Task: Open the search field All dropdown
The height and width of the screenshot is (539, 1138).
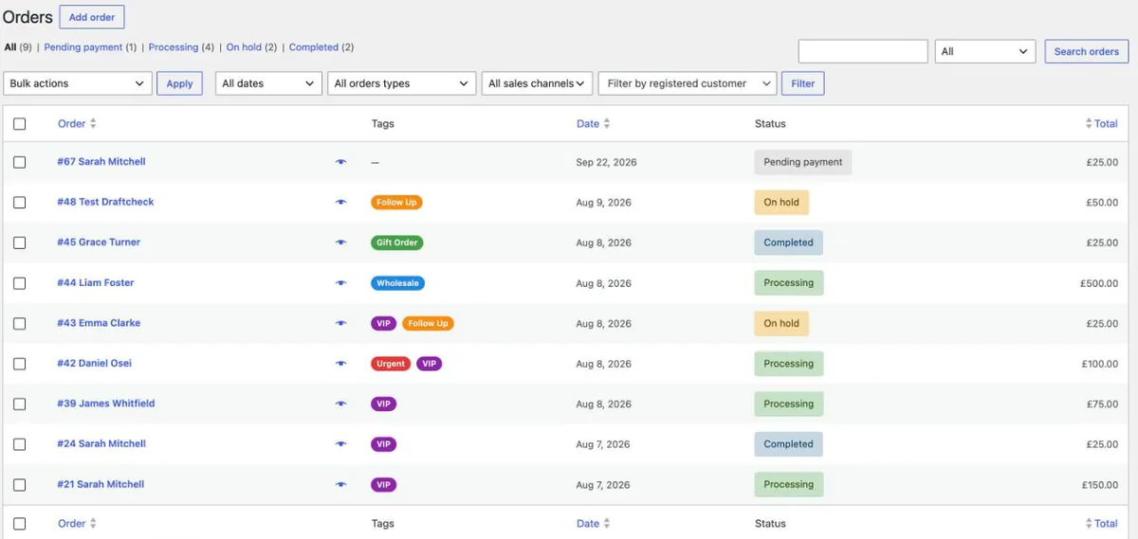Action: (985, 51)
